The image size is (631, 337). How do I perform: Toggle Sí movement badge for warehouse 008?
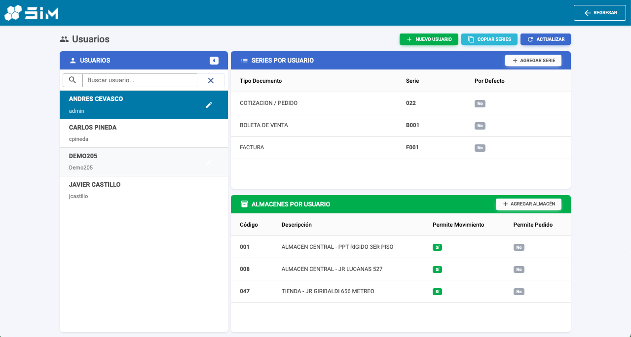tap(437, 270)
